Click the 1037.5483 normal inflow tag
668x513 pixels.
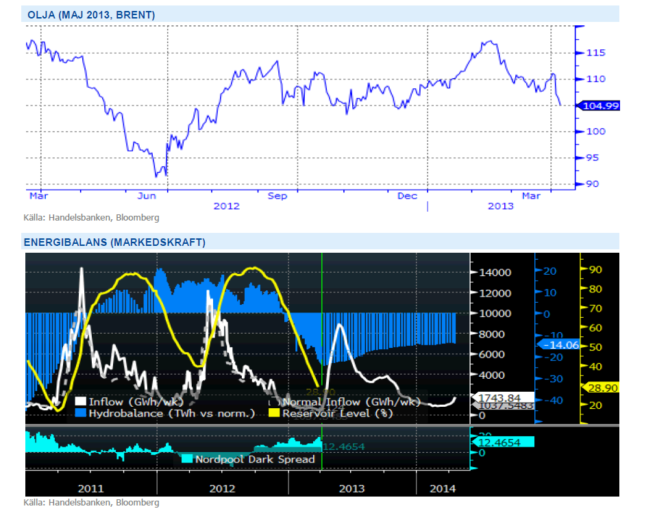(x=499, y=406)
